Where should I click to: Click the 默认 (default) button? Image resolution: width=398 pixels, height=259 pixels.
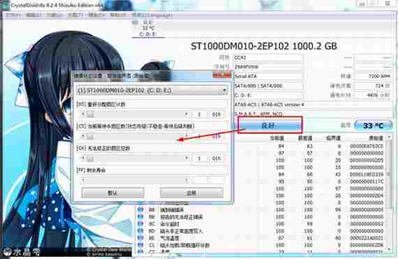click(112, 193)
